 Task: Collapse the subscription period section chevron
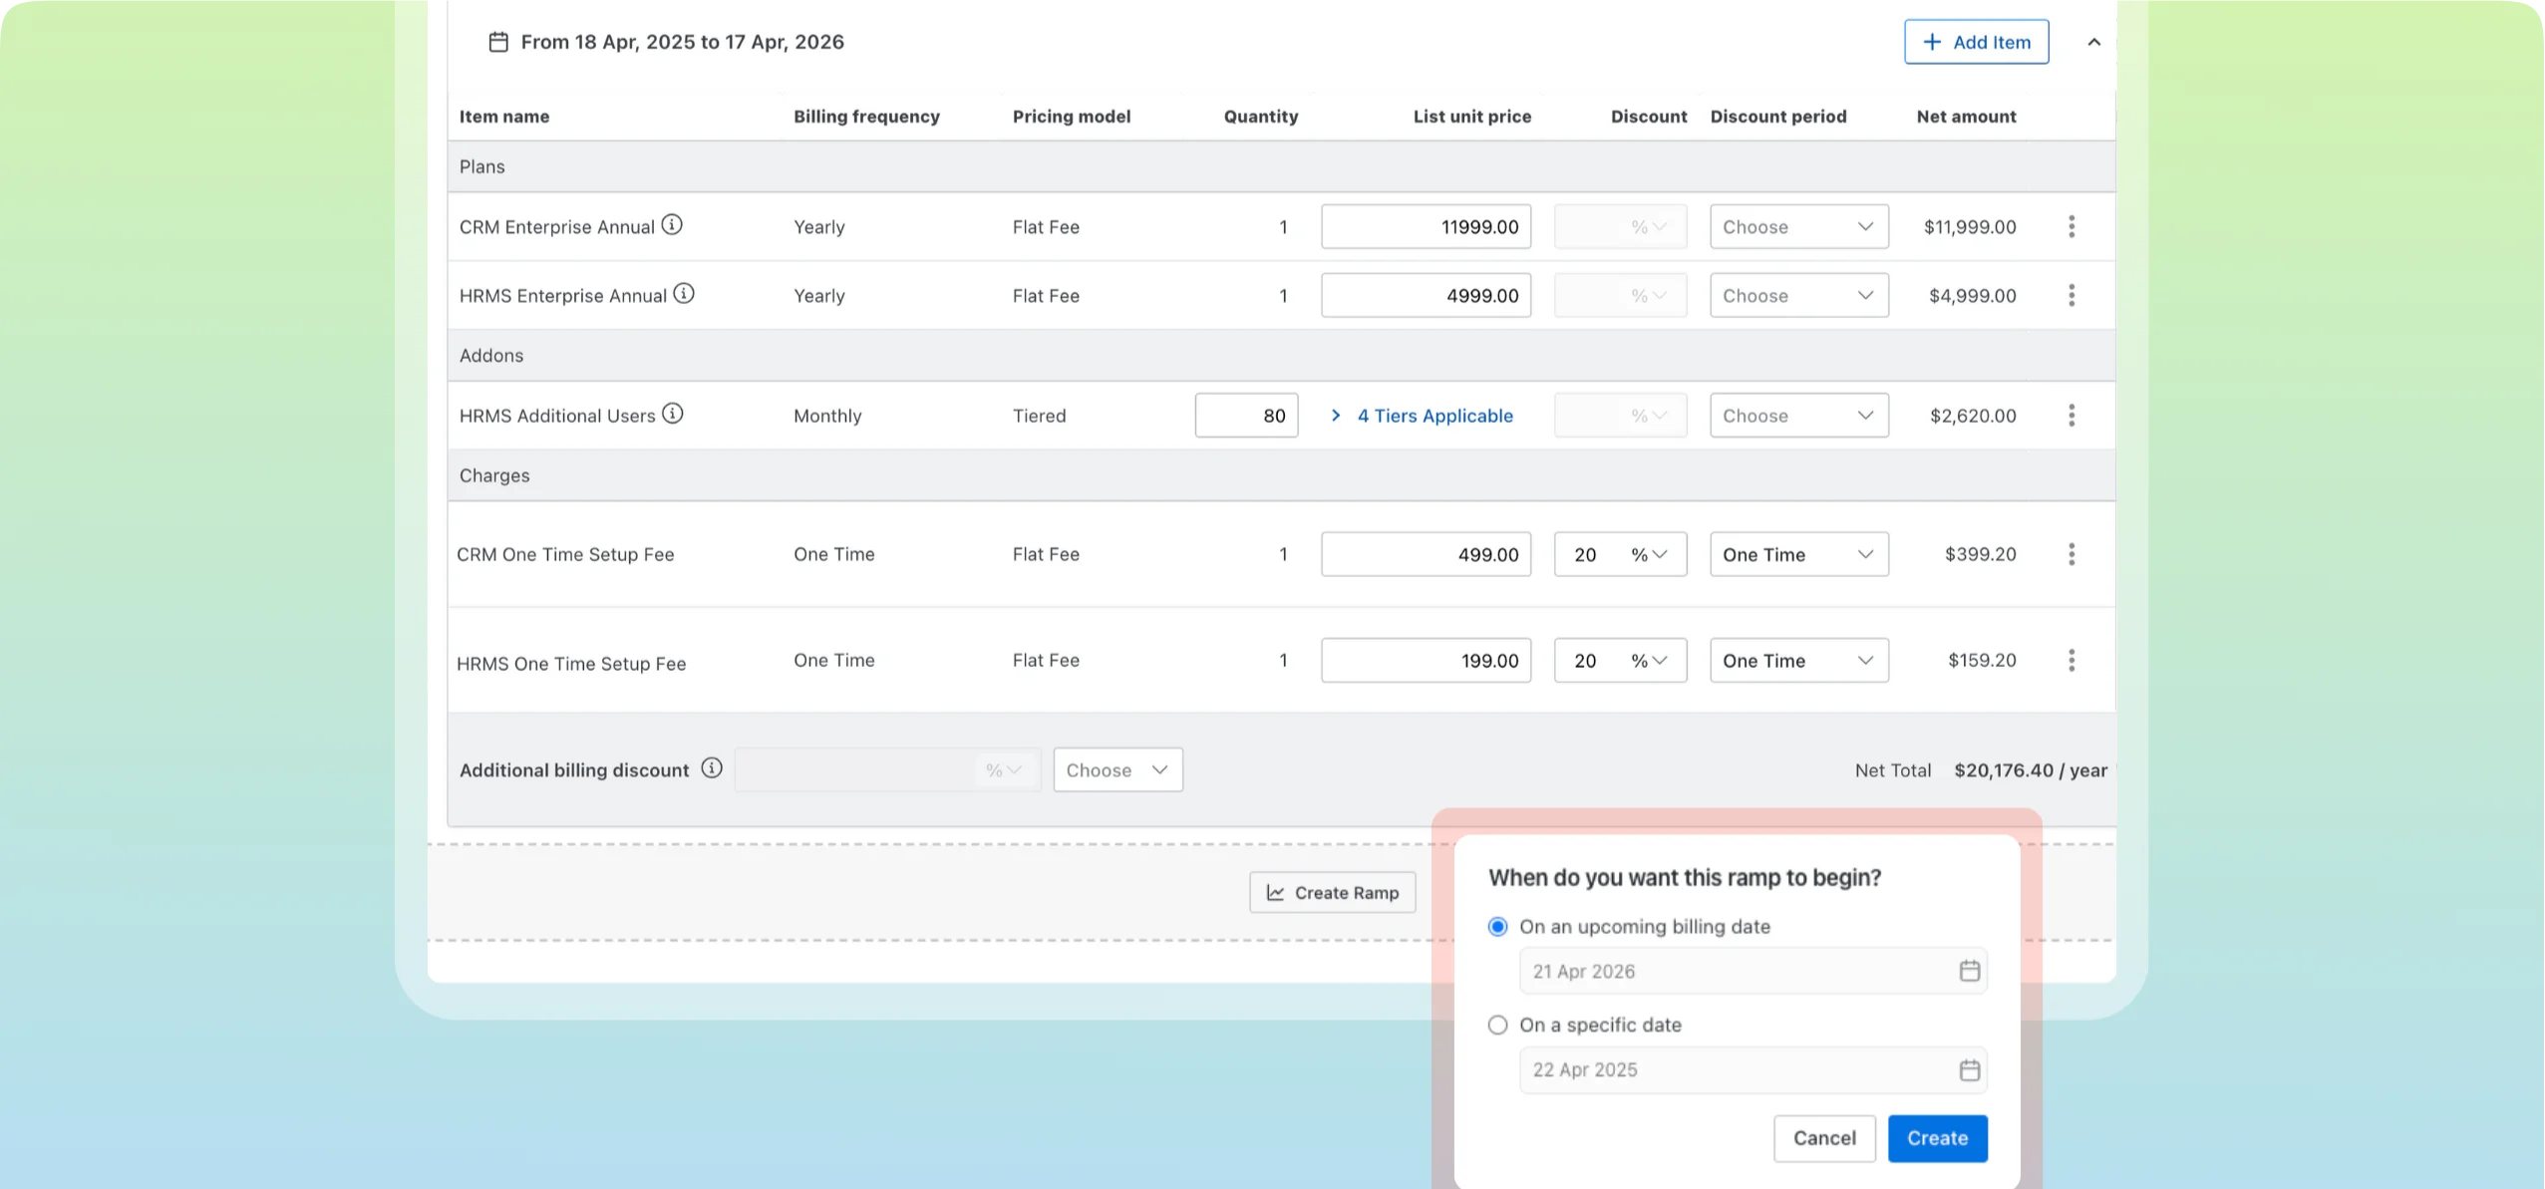pyautogui.click(x=2093, y=42)
